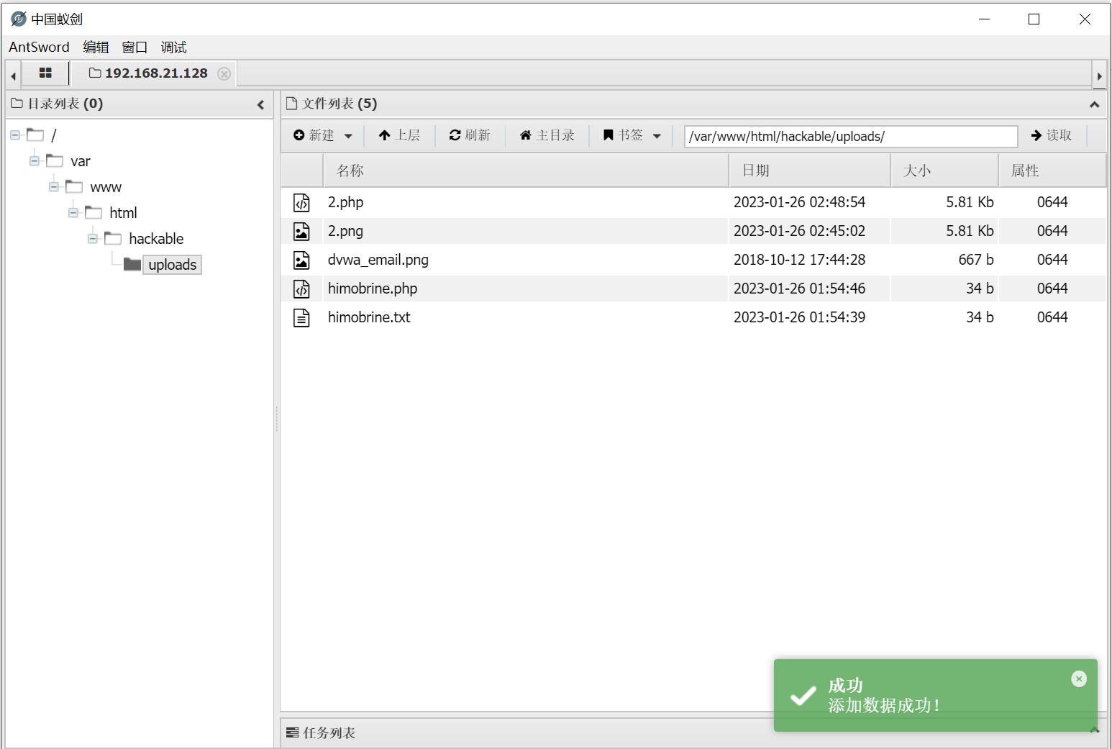This screenshot has height=749, width=1112.
Task: Click the 读取 read path button
Action: 1051,135
